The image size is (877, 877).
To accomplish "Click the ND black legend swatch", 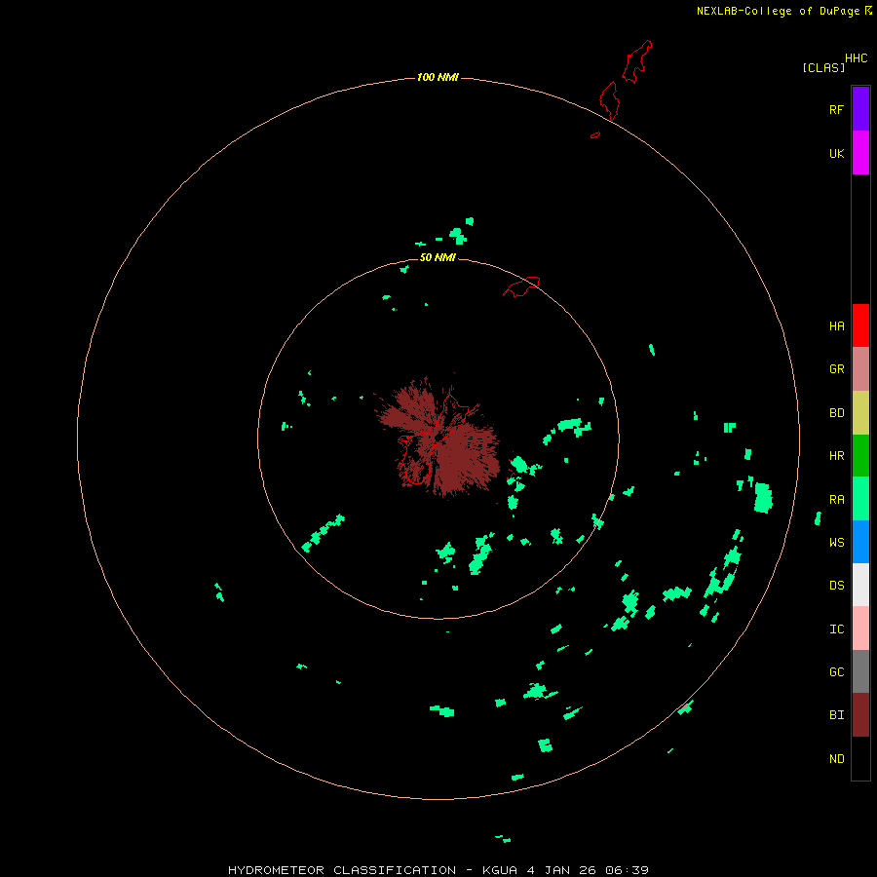I will 860,758.
